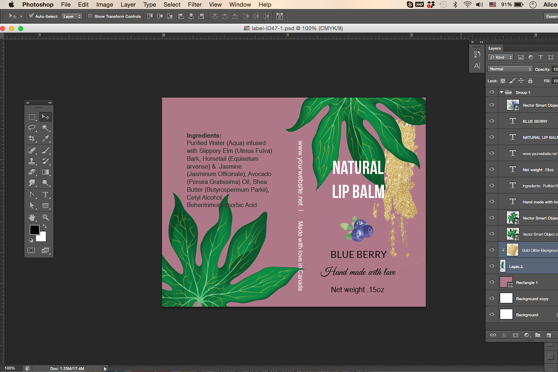Screen dimensions: 558x372
Task: Select the Pen tool
Action: coord(32,195)
